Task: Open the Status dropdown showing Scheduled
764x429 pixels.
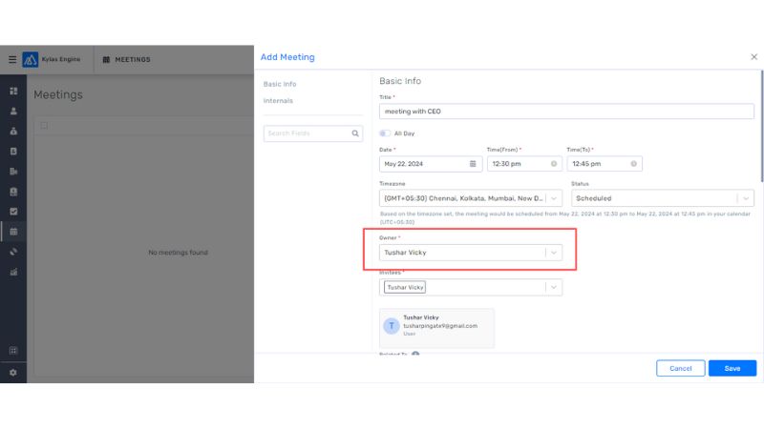Action: click(744, 198)
